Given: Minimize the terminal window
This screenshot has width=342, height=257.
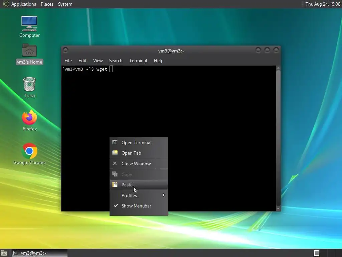Looking at the screenshot, I should click(258, 51).
